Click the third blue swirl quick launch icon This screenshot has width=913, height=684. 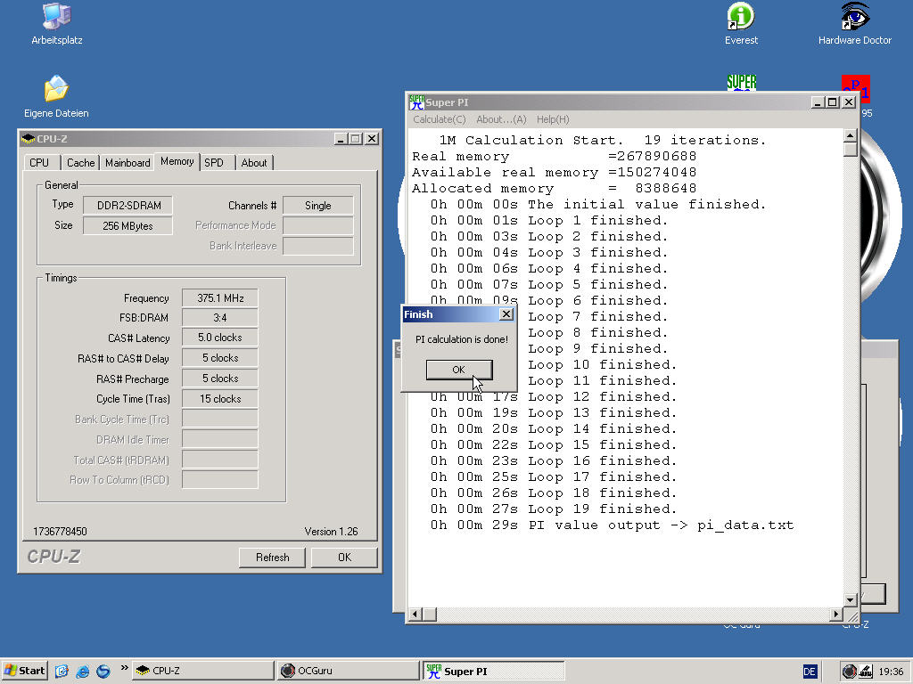pyautogui.click(x=103, y=671)
